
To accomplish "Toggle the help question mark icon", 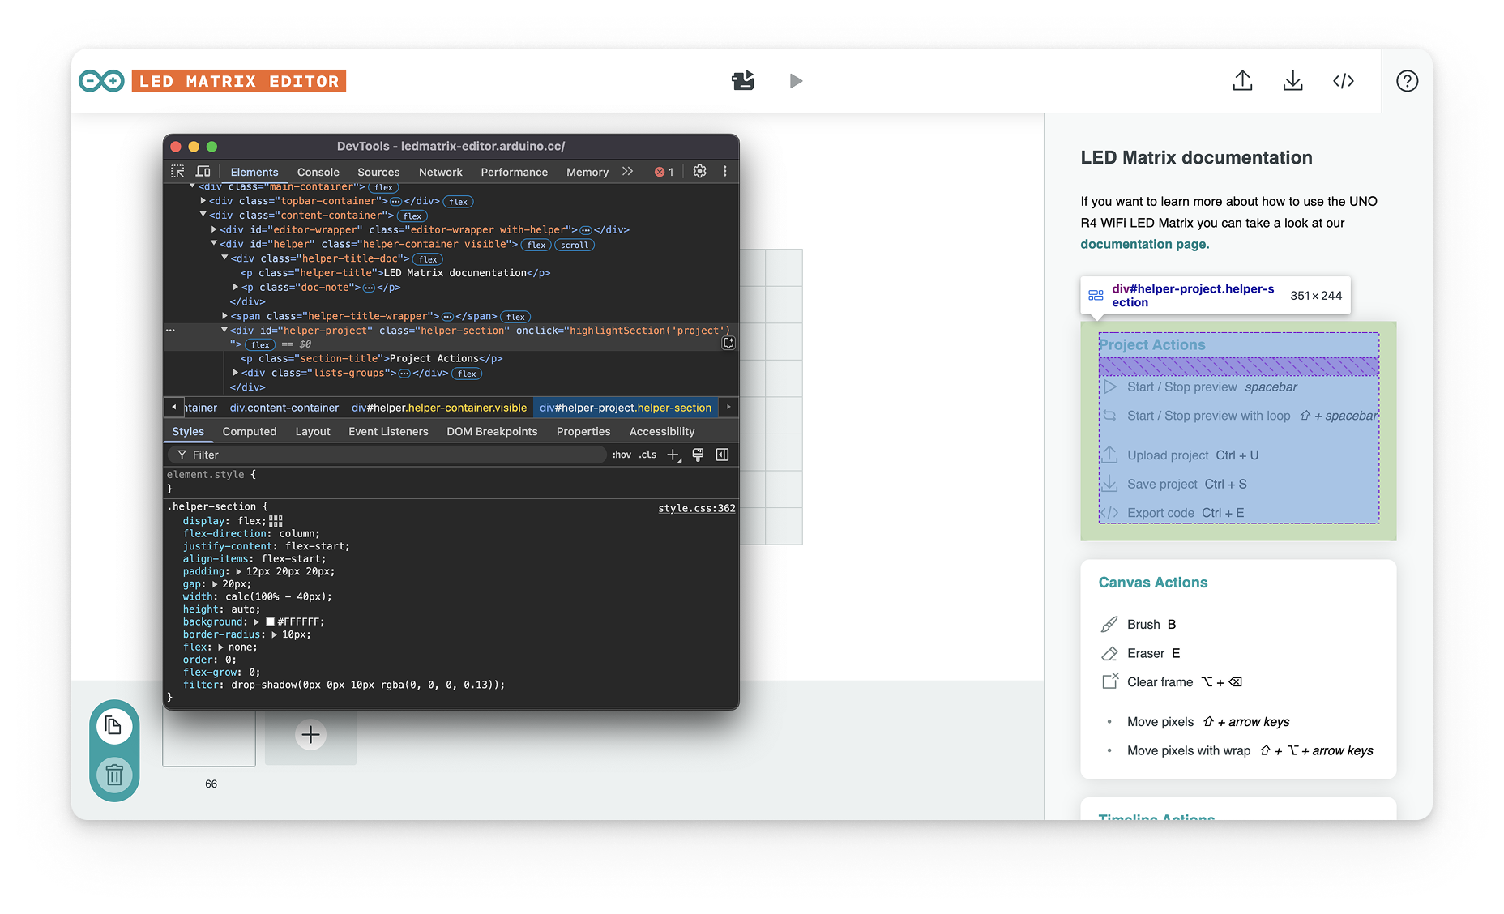I will pos(1408,81).
